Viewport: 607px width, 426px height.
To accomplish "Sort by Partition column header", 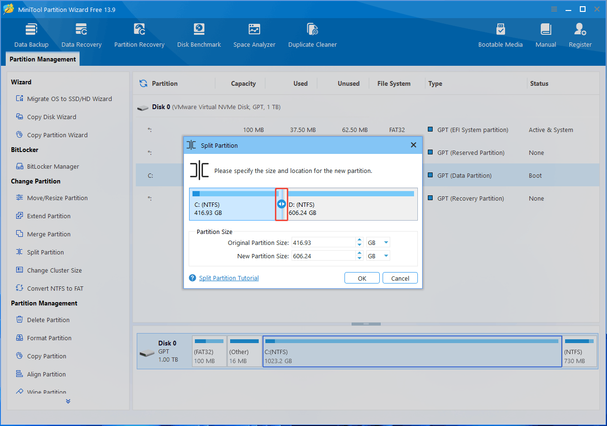I will pyautogui.click(x=164, y=83).
